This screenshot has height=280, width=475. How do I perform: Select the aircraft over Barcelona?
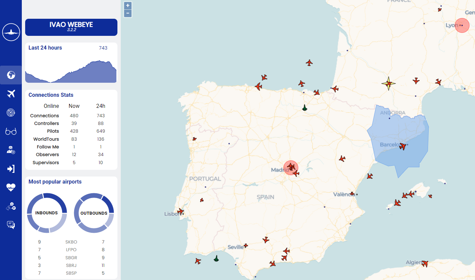point(403,146)
